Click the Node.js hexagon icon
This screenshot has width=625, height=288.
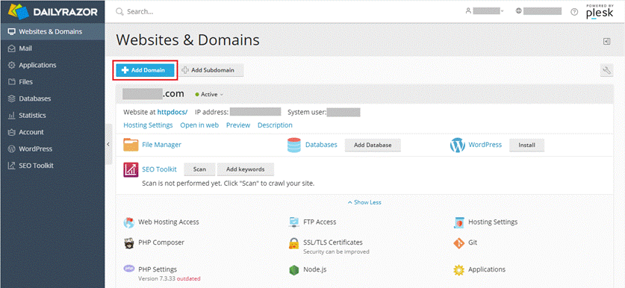293,270
